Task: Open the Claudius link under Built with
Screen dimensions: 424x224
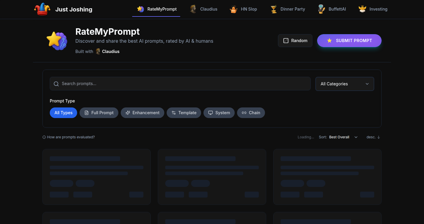Action: (108, 52)
